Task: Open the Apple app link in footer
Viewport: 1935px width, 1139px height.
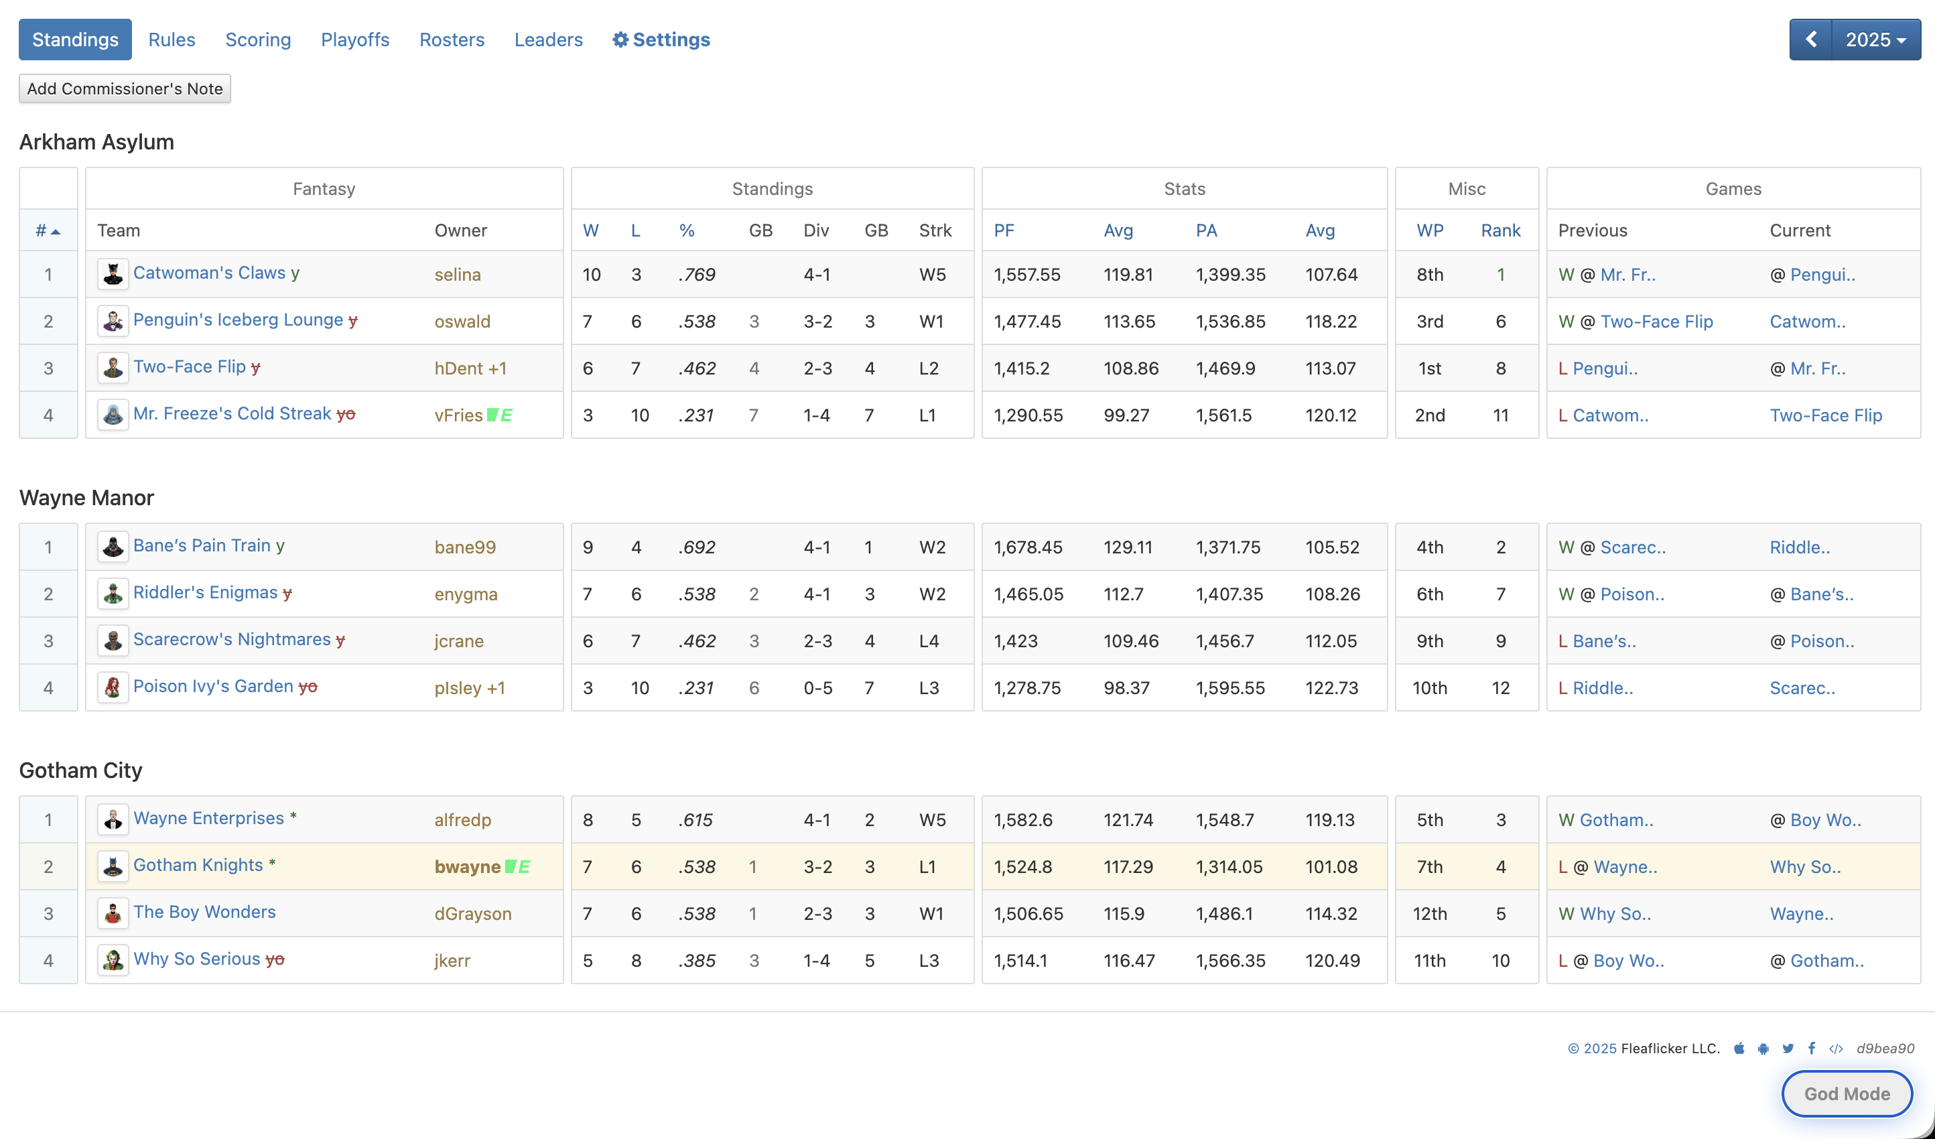Action: tap(1739, 1048)
